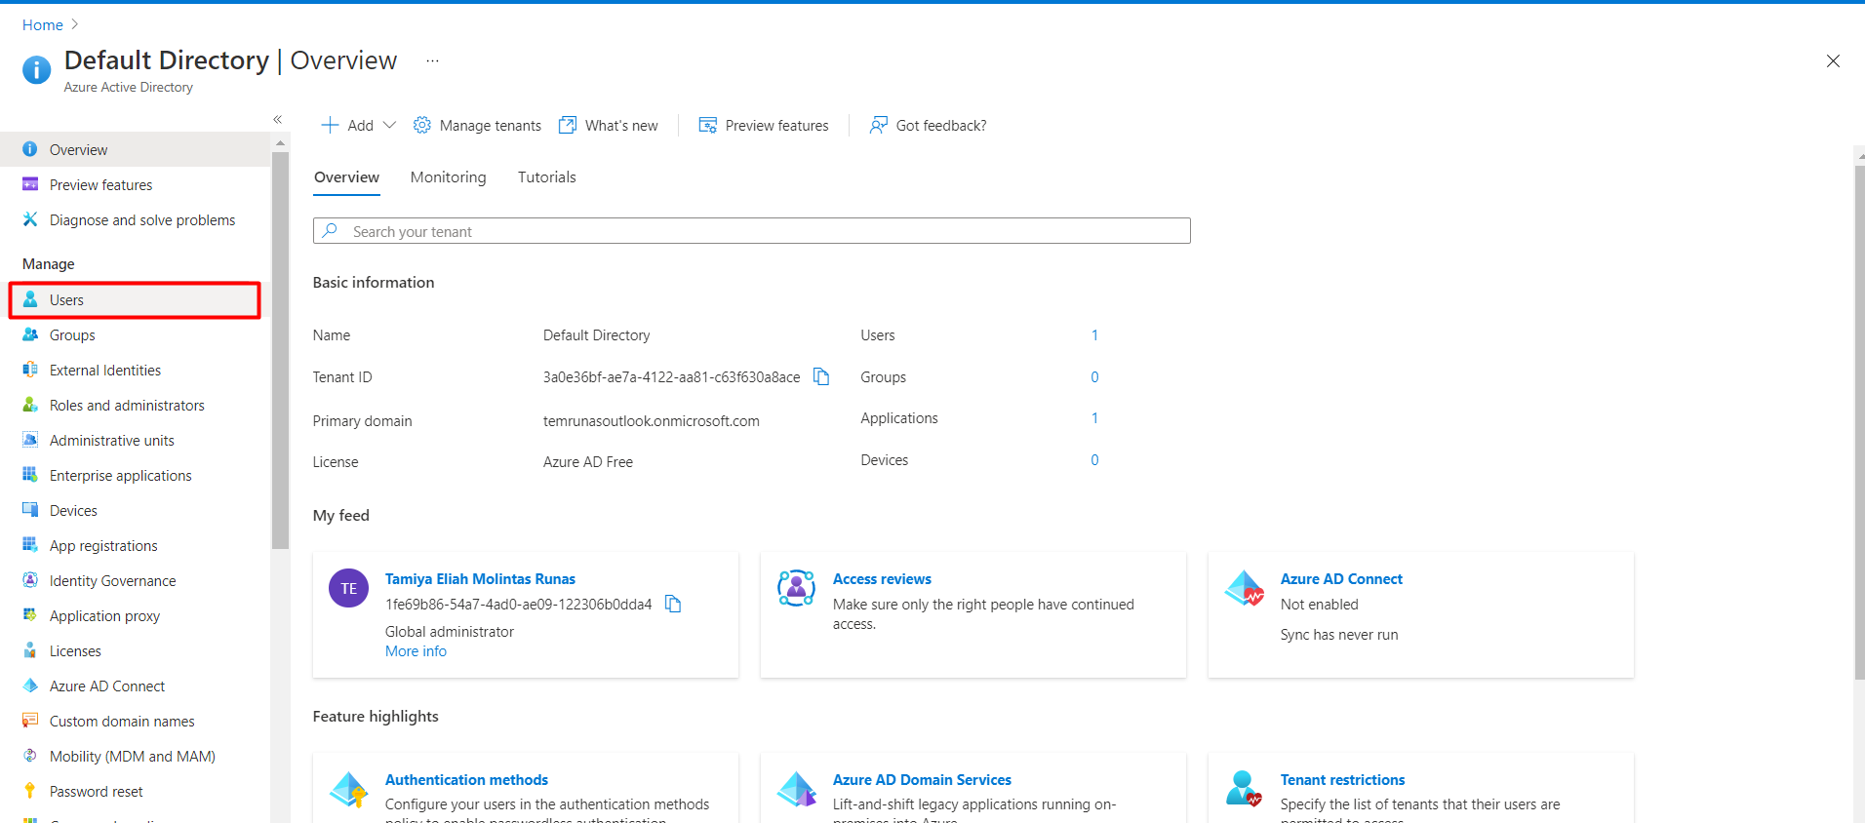Screen dimensions: 1865x823
Task: Click the Got feedback person icon
Action: pyautogui.click(x=879, y=125)
